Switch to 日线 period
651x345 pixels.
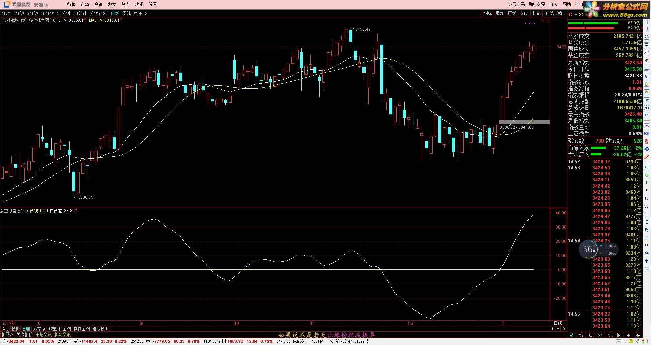(x=115, y=14)
